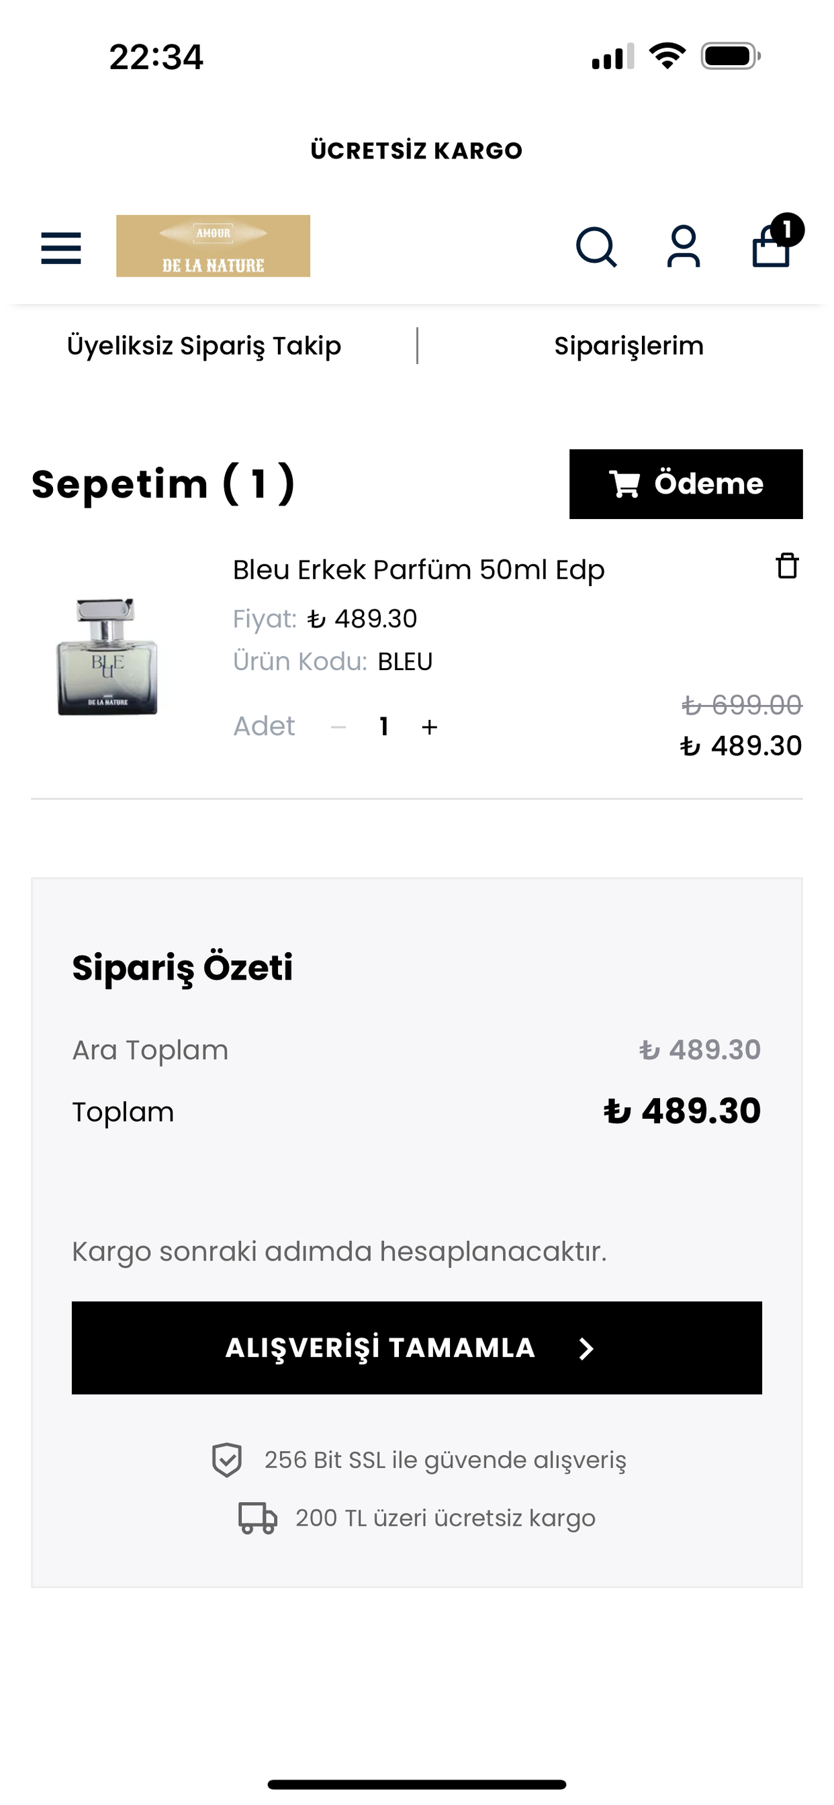Open Üyeliksiz Sipariş Takip tab

click(204, 345)
